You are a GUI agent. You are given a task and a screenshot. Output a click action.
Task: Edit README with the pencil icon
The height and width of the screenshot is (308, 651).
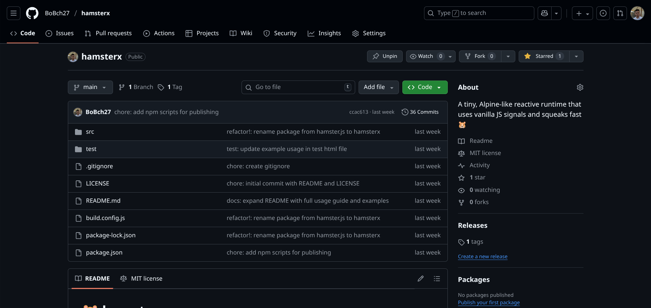pos(420,279)
